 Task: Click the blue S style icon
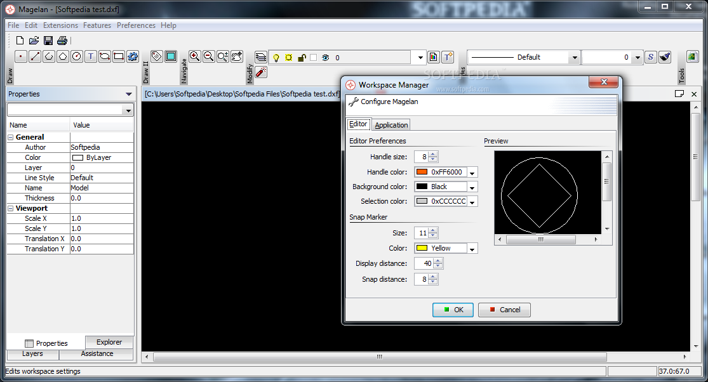[651, 57]
